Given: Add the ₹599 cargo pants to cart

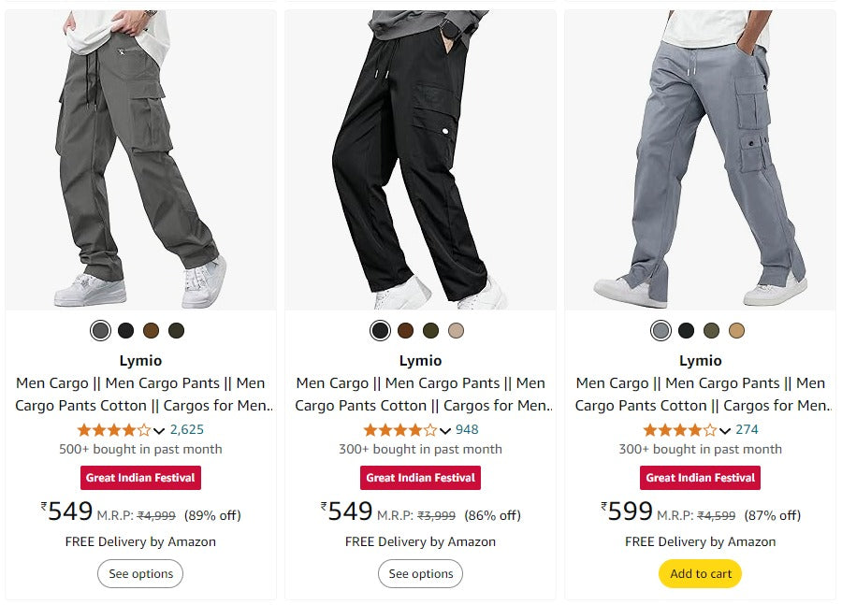Looking at the screenshot, I should pyautogui.click(x=700, y=574).
